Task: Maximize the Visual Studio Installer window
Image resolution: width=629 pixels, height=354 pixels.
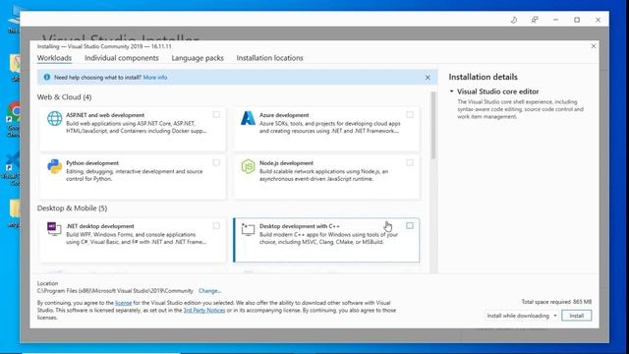Action: [x=577, y=20]
